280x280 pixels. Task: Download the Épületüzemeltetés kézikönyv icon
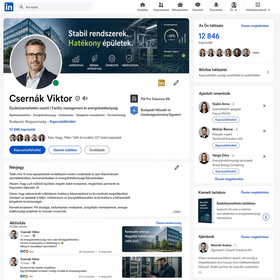pos(266,217)
